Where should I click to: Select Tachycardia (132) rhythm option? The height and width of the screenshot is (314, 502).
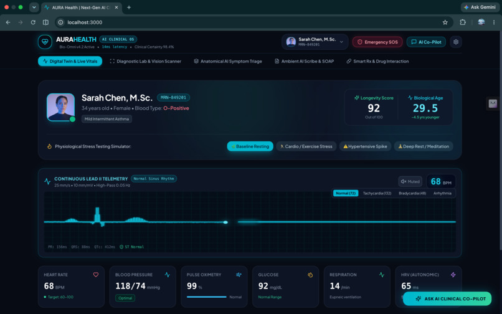(x=377, y=193)
